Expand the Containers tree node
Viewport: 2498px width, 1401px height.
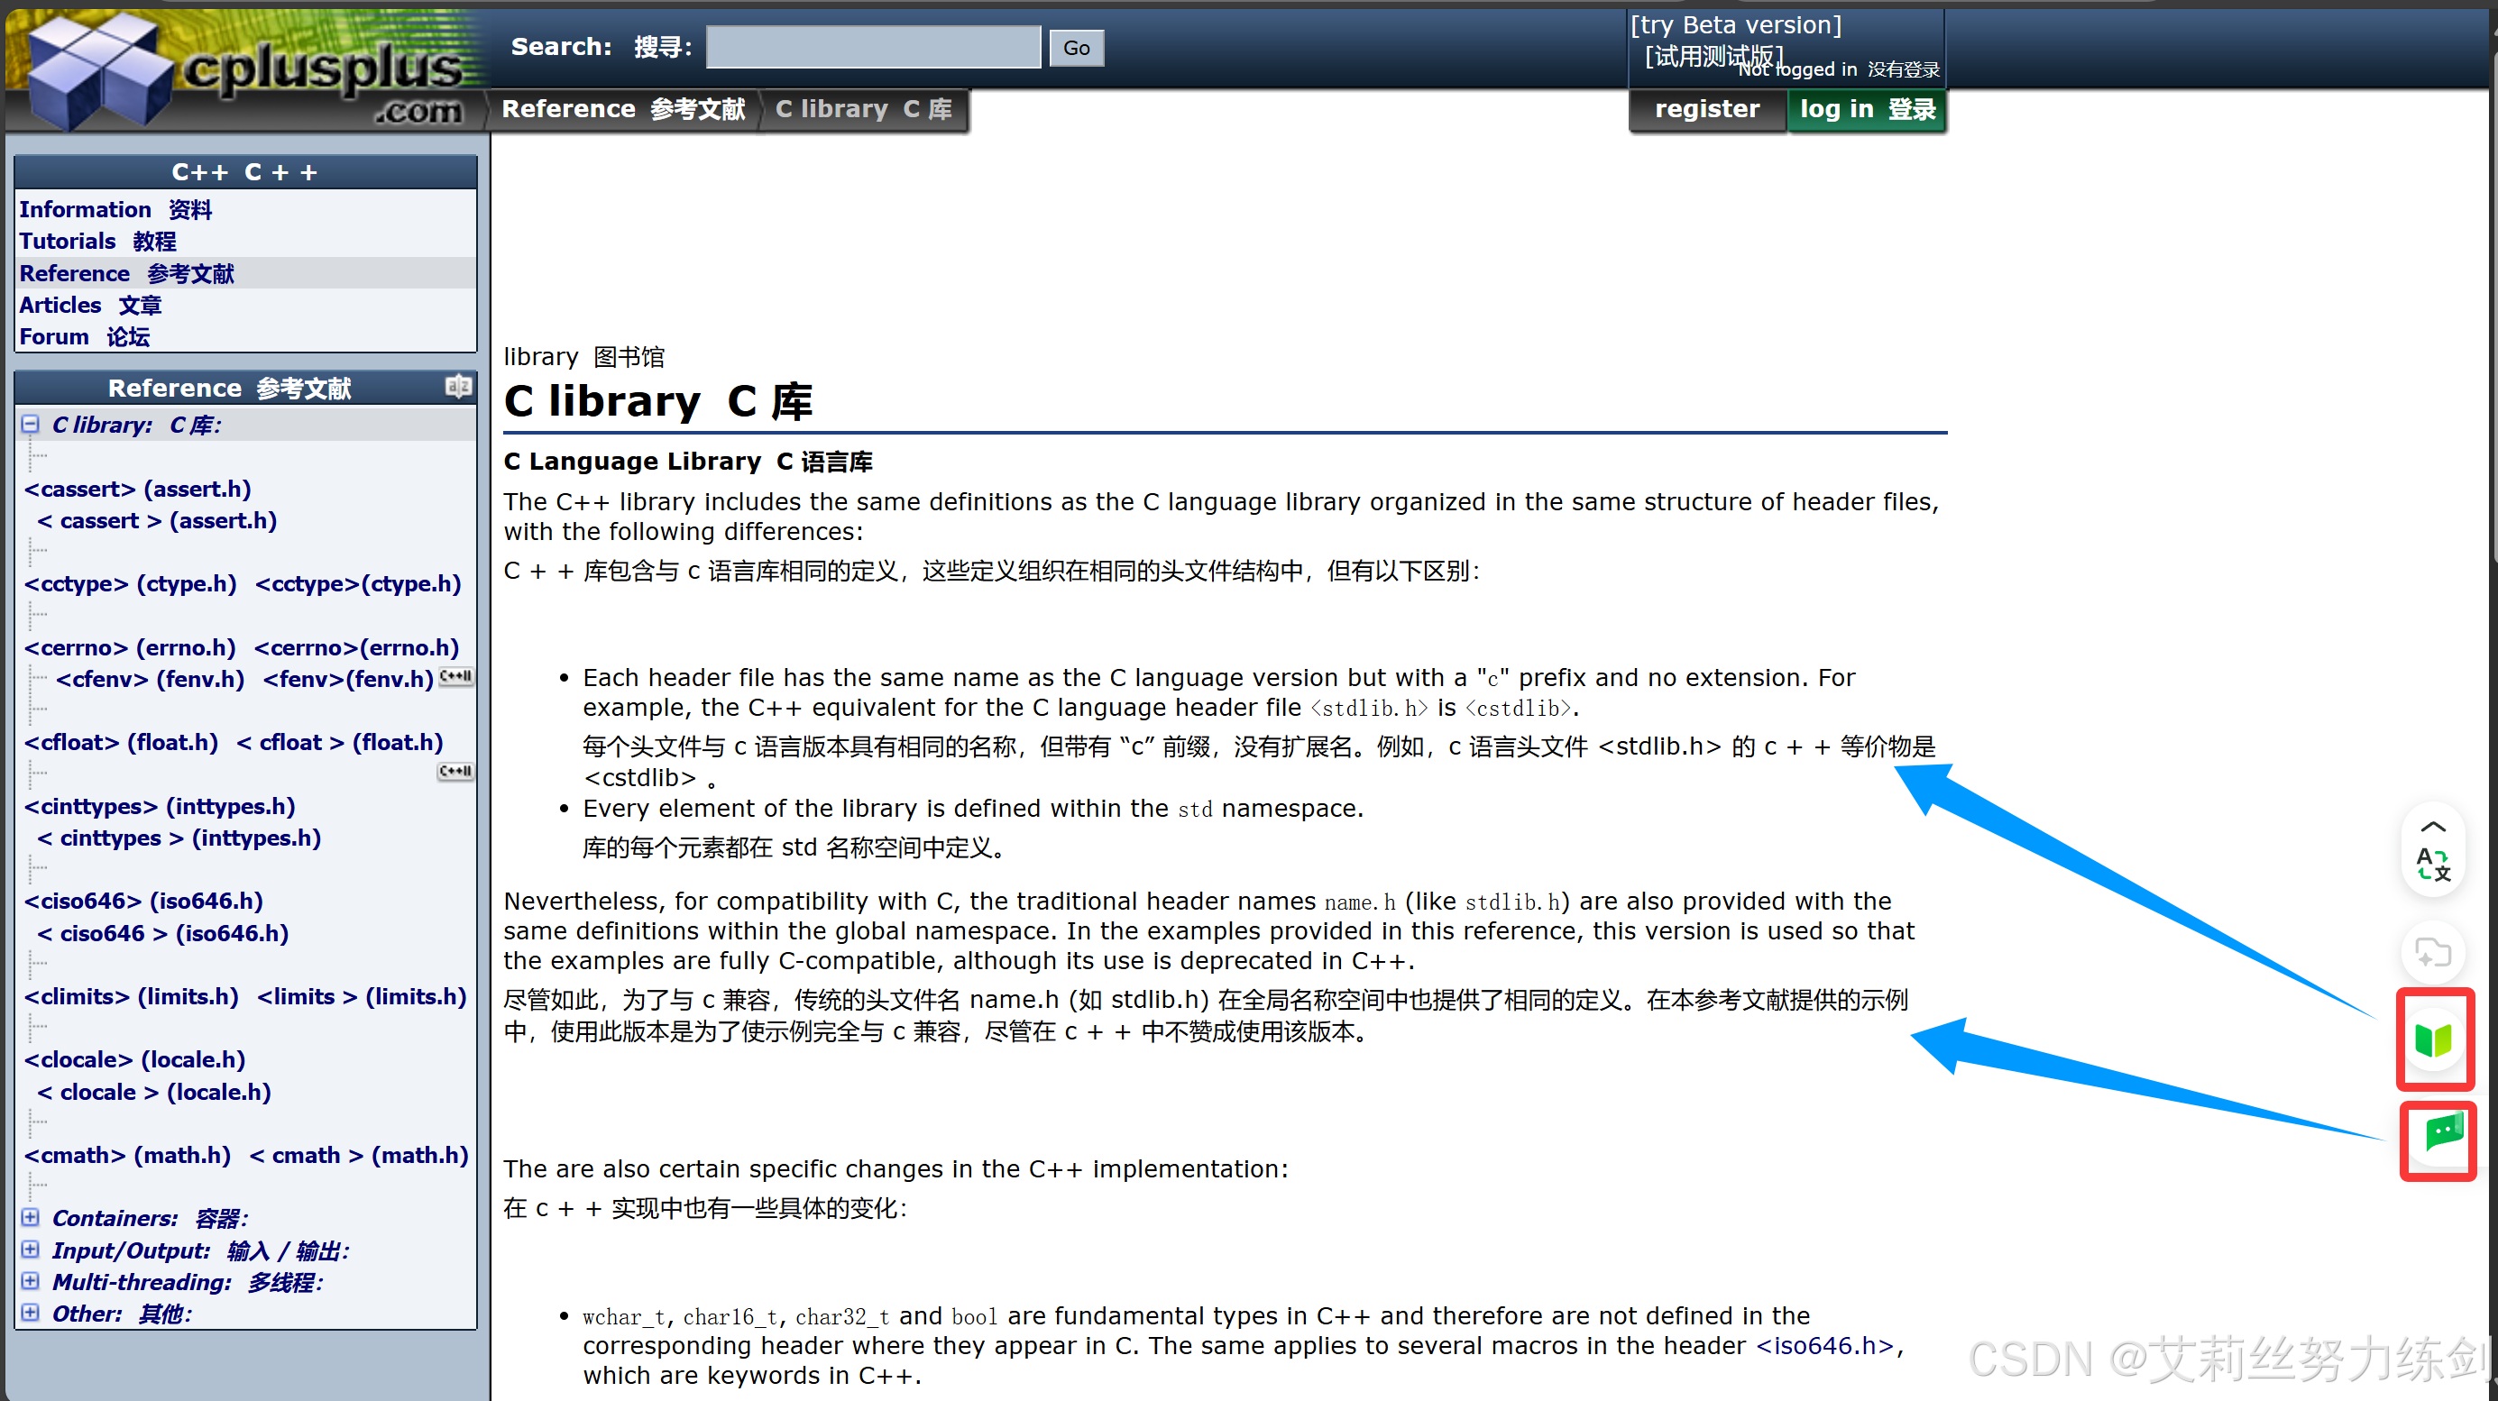[x=31, y=1217]
